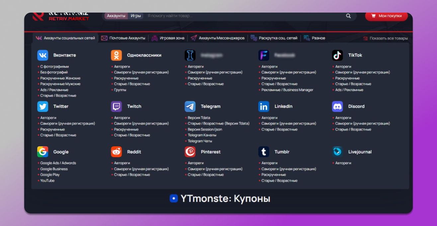This screenshot has height=226, width=437.
Task: Click the Twitter bird icon
Action: click(43, 107)
